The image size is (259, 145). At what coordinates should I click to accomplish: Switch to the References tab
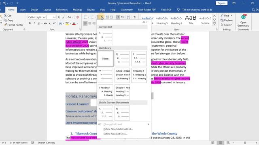click(x=62, y=10)
